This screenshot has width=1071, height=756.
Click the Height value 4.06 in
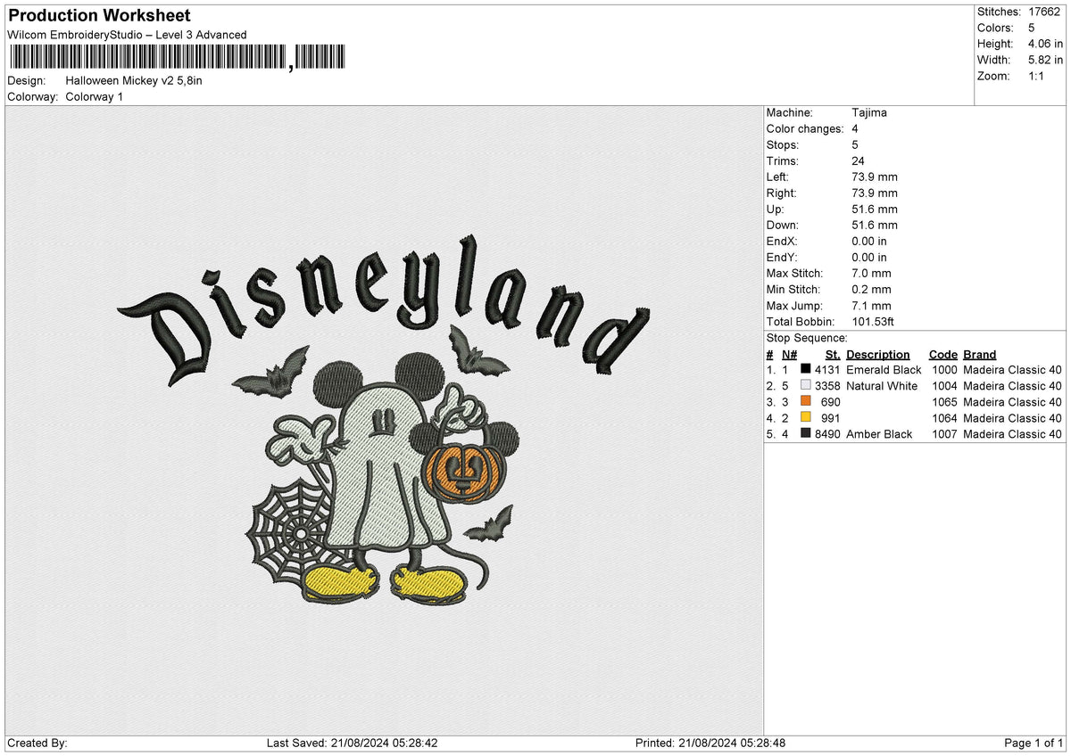point(1046,44)
